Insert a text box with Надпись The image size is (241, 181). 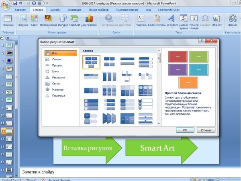tap(141, 20)
